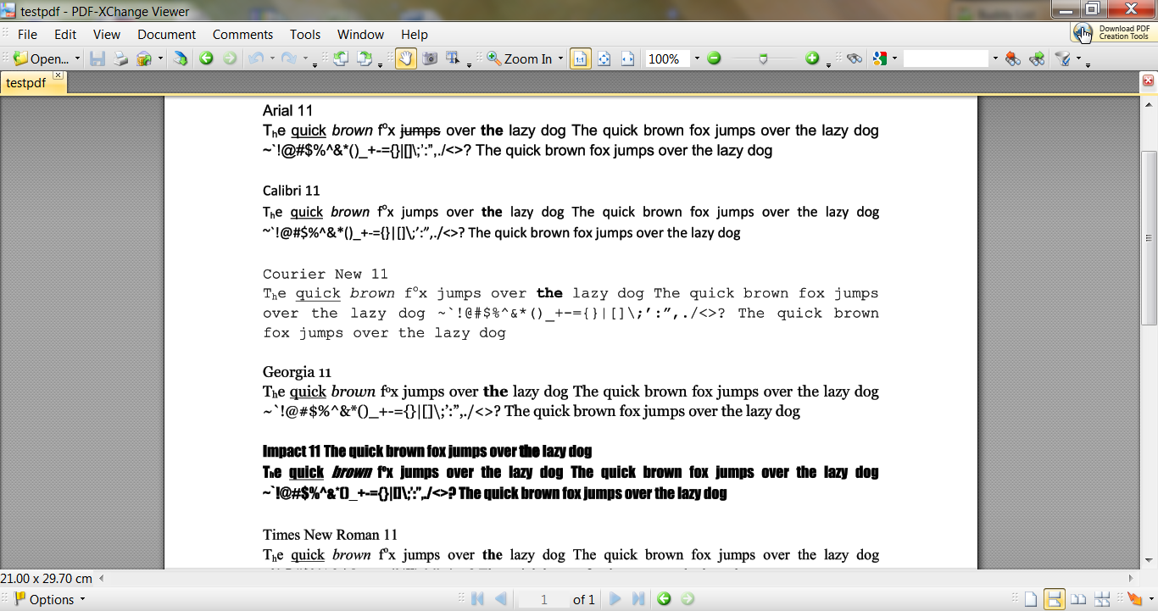Switch to continuous page layout
Viewport: 1158px width, 611px height.
tap(1054, 599)
